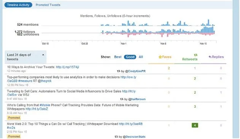Click the #w2s hashtag
Image resolution: width=240 pixels, height=139 pixels.
click(x=11, y=128)
